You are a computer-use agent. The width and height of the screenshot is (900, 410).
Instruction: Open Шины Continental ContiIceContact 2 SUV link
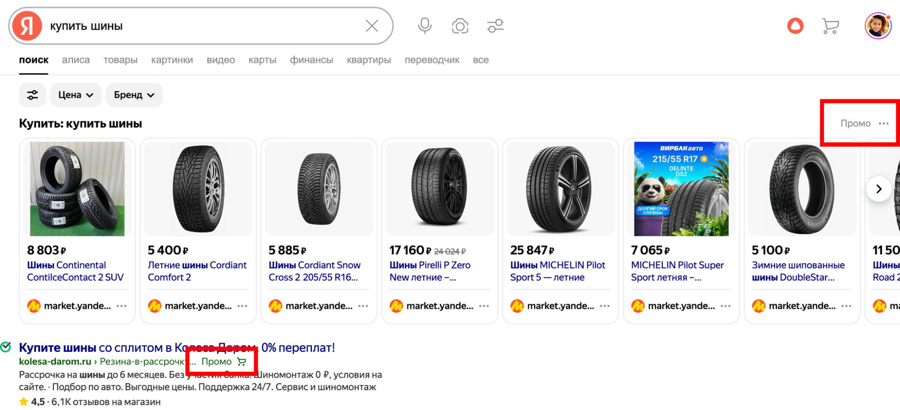(75, 271)
